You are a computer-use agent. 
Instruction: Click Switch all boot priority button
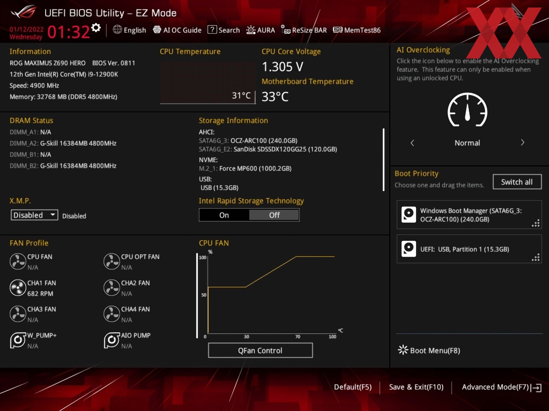(517, 182)
